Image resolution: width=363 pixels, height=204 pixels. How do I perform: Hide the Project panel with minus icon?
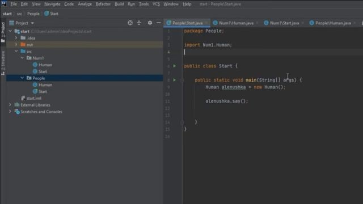point(159,23)
